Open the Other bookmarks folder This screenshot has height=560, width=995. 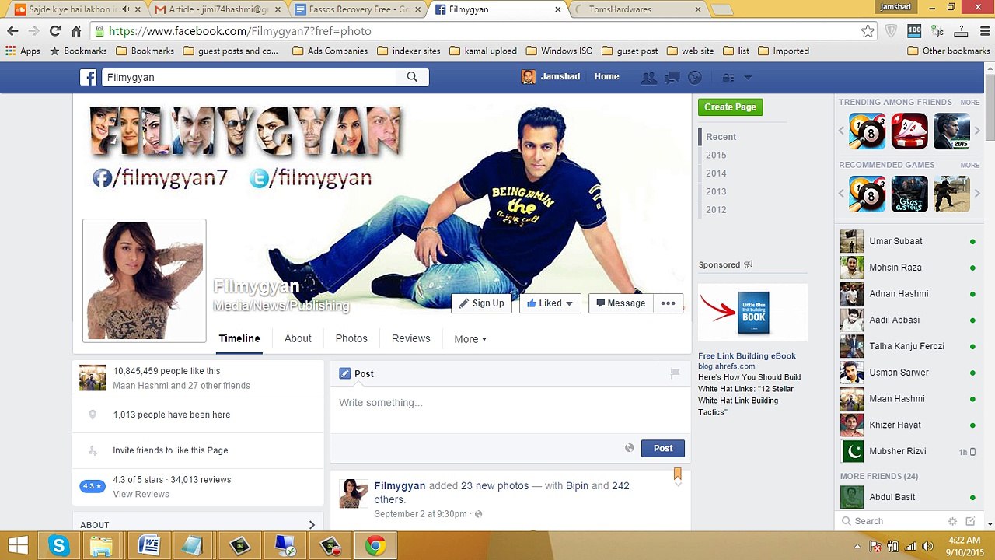[x=949, y=51]
